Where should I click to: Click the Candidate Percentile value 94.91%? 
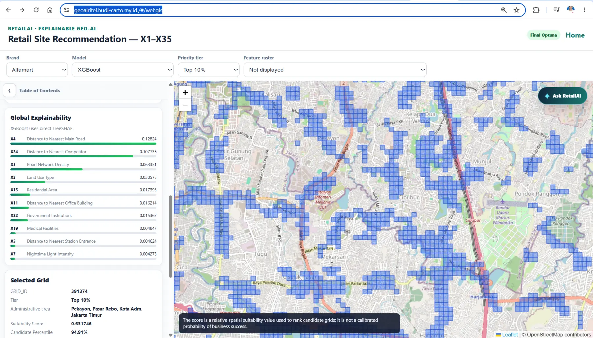[x=79, y=332]
